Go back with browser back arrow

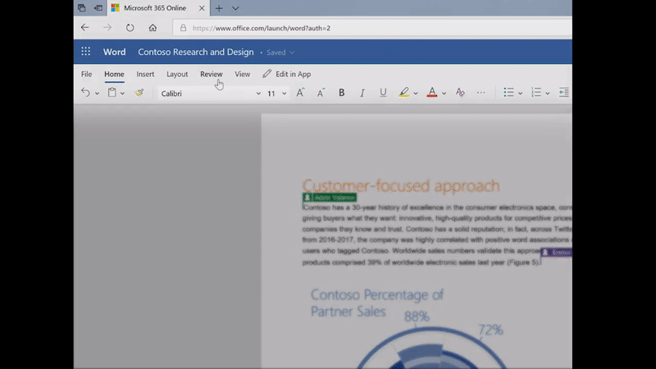tap(85, 28)
